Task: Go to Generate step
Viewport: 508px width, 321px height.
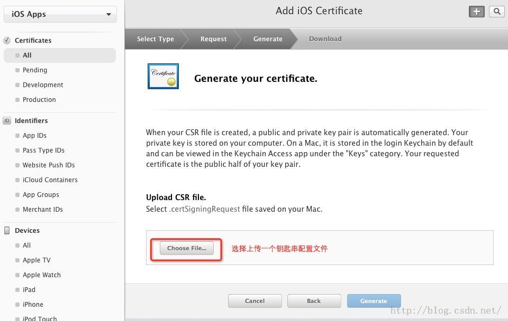Action: pyautogui.click(x=268, y=39)
